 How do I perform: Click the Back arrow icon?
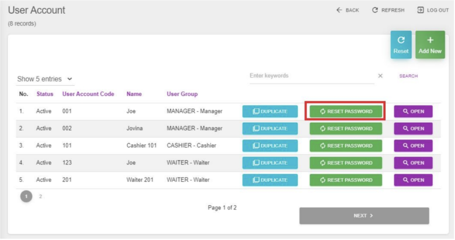click(x=339, y=10)
